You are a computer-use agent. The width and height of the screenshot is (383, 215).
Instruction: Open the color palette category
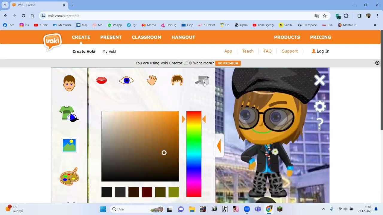coord(69,176)
